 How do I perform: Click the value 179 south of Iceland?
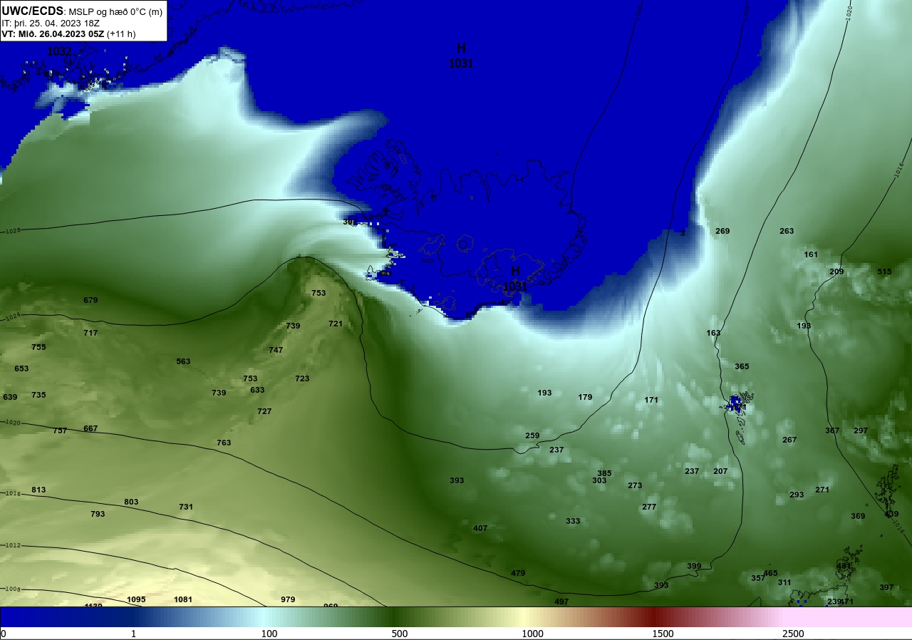[x=585, y=397]
